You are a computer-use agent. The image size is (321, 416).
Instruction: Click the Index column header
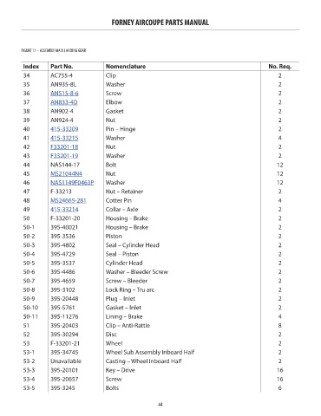pos(31,67)
